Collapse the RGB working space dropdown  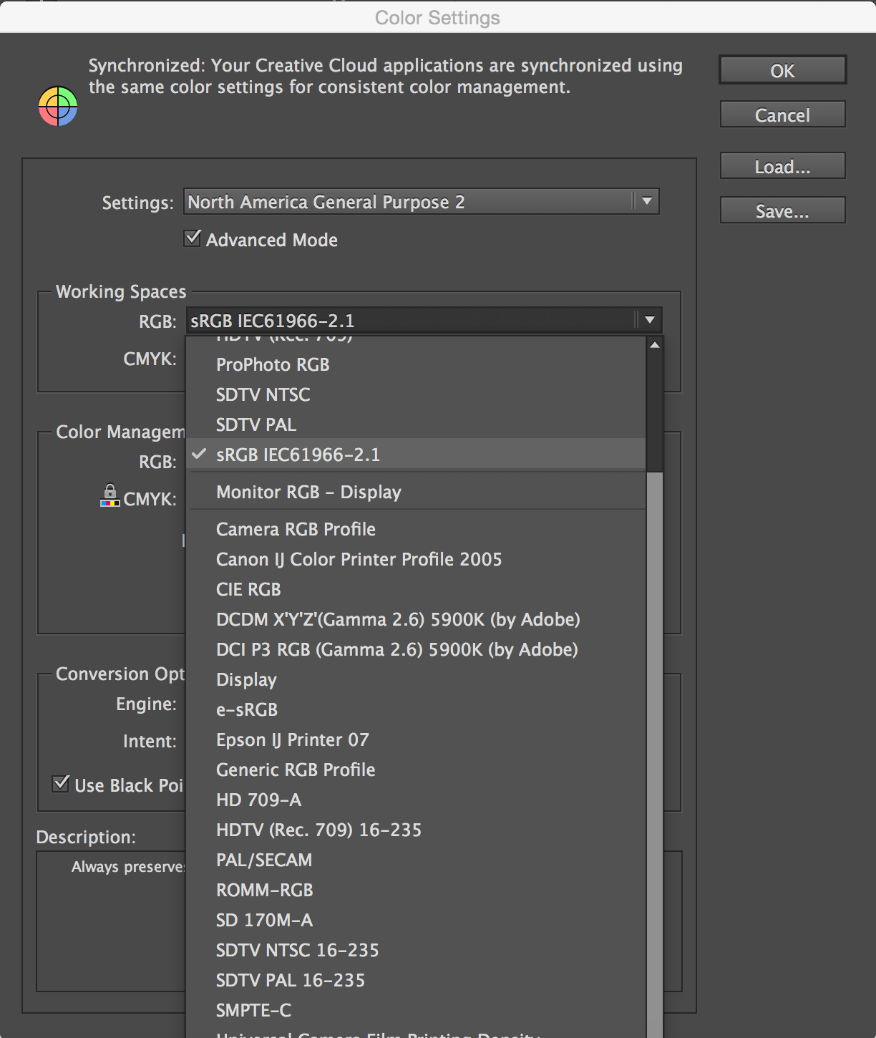[x=648, y=320]
